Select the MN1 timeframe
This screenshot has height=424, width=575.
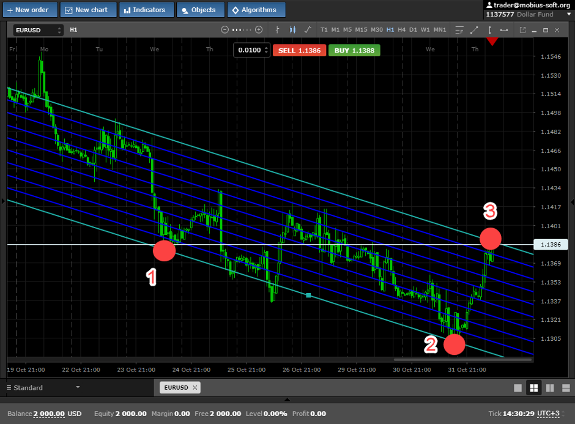440,30
